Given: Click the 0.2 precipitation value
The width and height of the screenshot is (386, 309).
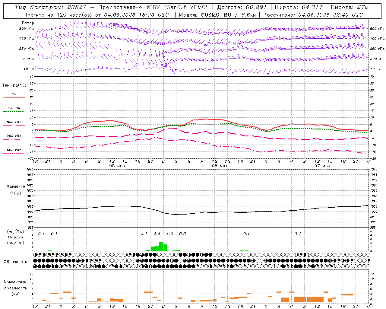Looking at the screenshot, I should (x=182, y=234).
